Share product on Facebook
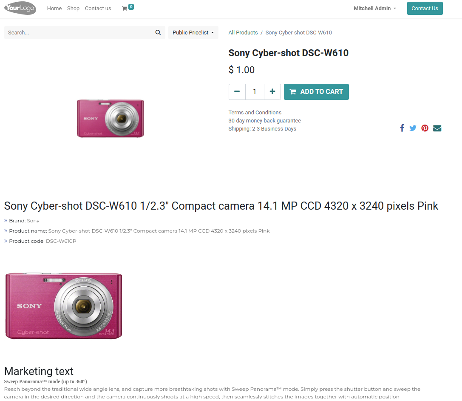This screenshot has width=462, height=401. point(402,128)
